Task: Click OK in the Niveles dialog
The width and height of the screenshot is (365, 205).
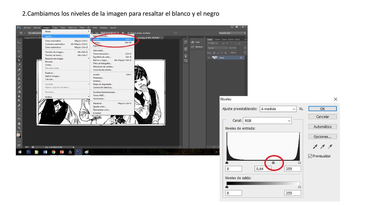Action: pos(322,109)
